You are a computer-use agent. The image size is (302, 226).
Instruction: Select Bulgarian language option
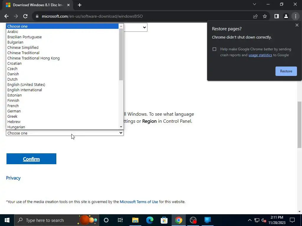62,42
